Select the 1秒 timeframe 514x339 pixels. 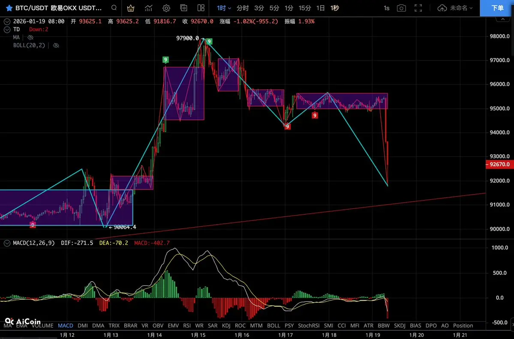pyautogui.click(x=335, y=8)
